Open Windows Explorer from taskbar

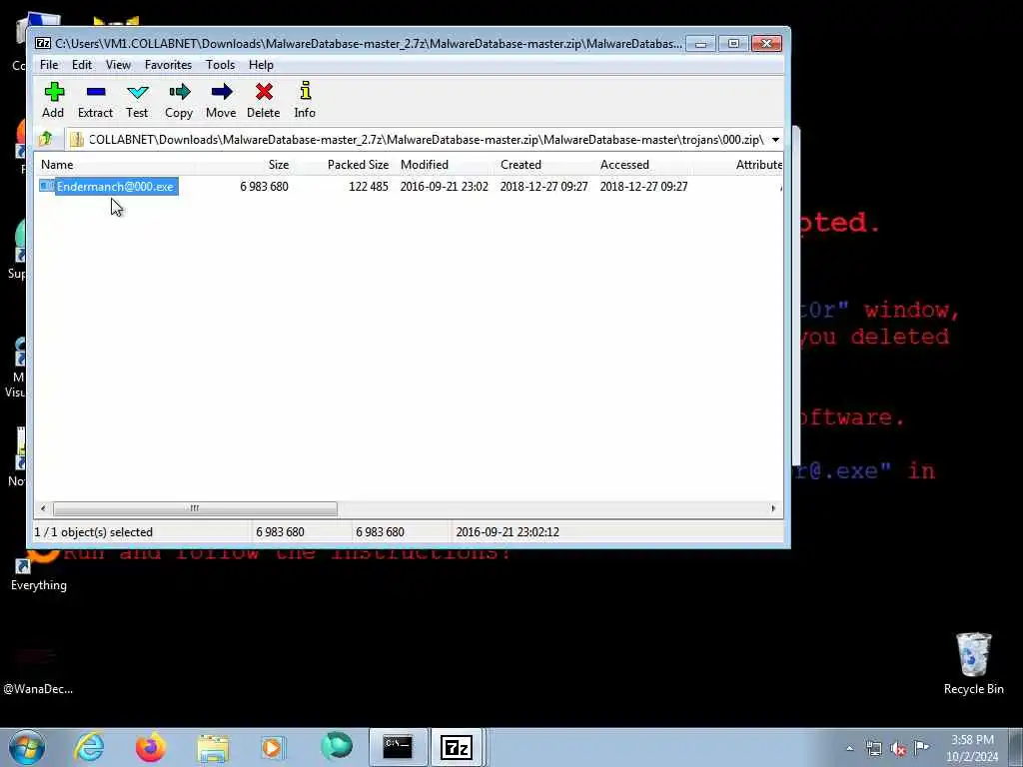coord(213,748)
